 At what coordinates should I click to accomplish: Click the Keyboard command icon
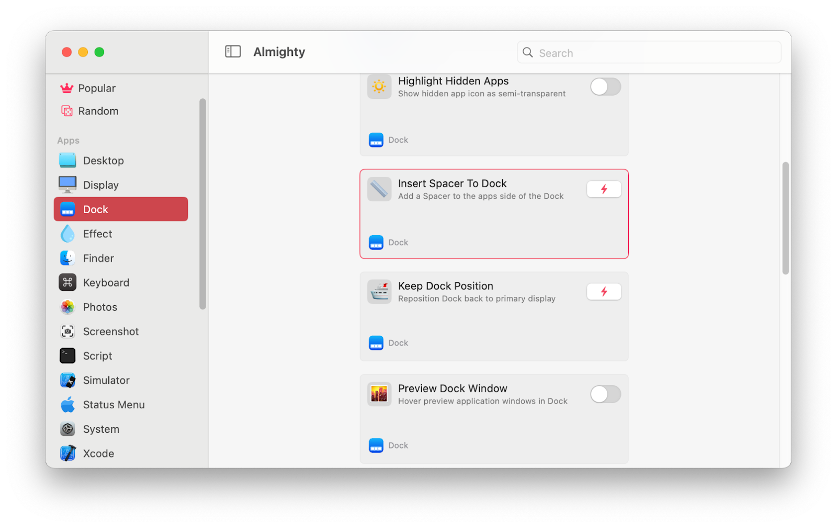pos(67,282)
